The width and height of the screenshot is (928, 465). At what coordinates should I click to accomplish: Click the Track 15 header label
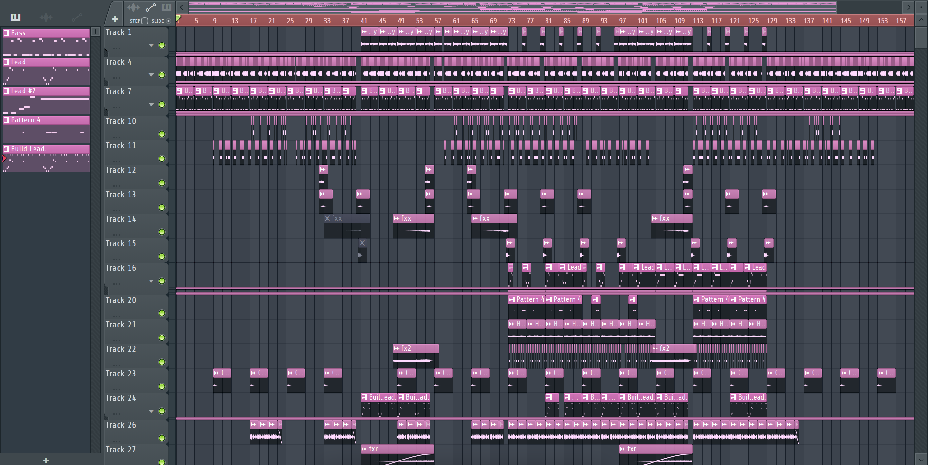click(121, 244)
